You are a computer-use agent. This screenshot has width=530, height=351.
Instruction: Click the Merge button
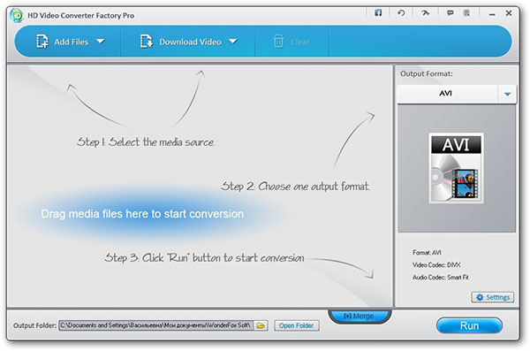[360, 316]
